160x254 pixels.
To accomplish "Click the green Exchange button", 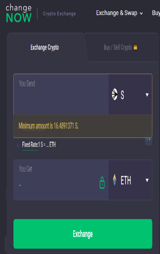I will coord(83,234).
